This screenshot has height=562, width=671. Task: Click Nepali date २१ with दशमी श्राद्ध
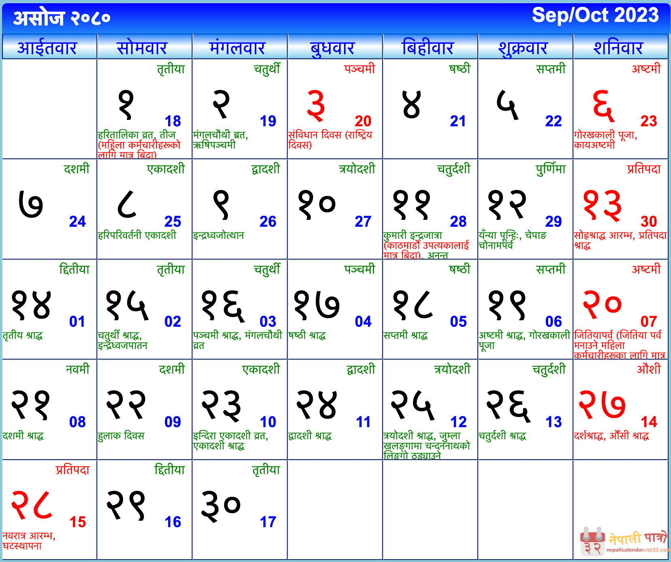31,405
